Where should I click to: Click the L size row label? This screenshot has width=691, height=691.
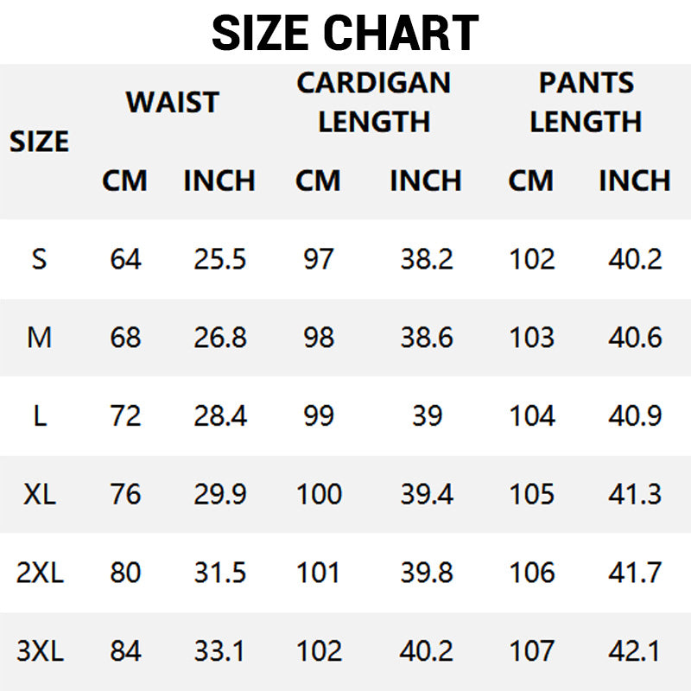pyautogui.click(x=39, y=415)
